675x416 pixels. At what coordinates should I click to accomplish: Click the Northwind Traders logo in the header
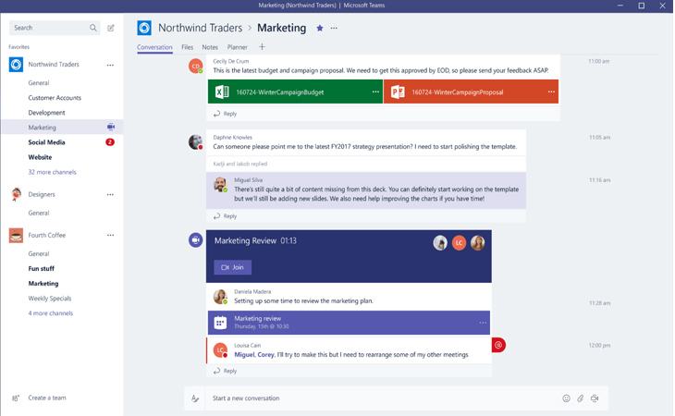144,28
